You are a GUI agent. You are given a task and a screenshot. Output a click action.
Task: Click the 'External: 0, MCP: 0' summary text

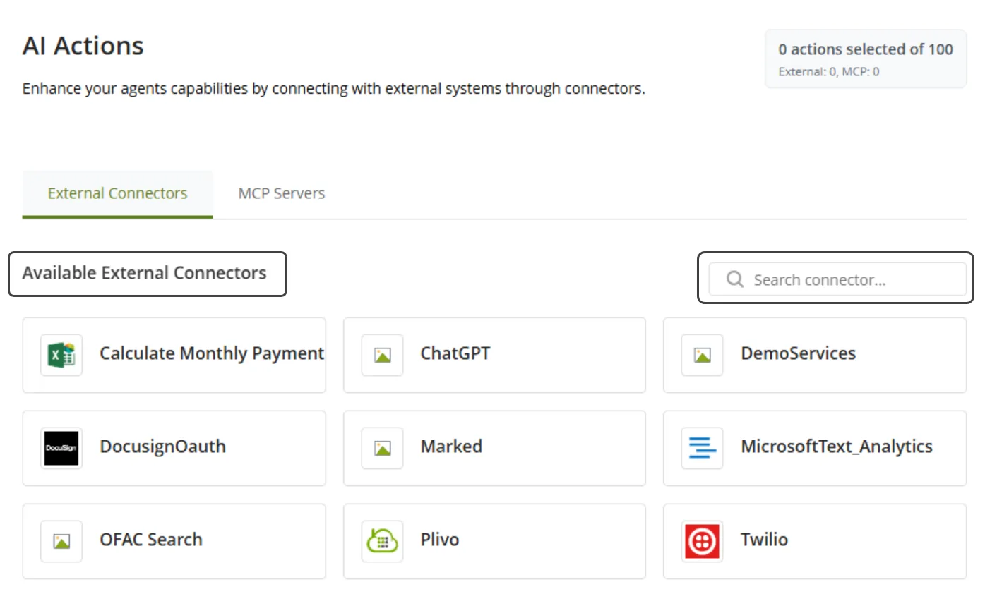point(829,71)
